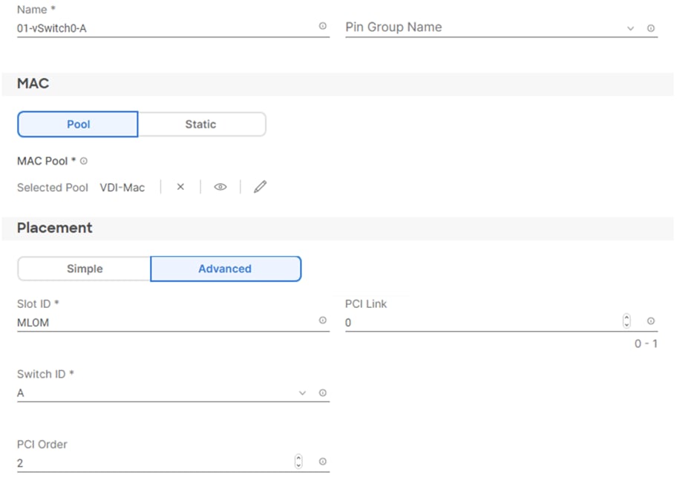The height and width of the screenshot is (492, 694).
Task: Select Pool mode for MAC assignment
Action: [77, 124]
